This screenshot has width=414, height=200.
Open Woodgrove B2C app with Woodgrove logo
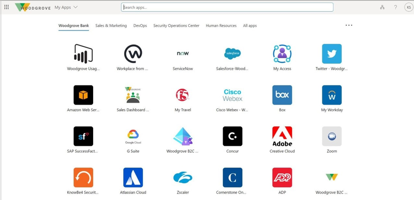pyautogui.click(x=332, y=177)
